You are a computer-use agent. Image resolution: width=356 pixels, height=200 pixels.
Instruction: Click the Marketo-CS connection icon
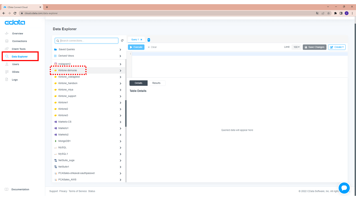[56, 122]
